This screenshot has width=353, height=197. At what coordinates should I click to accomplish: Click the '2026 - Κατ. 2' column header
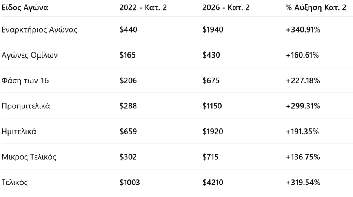coord(226,7)
